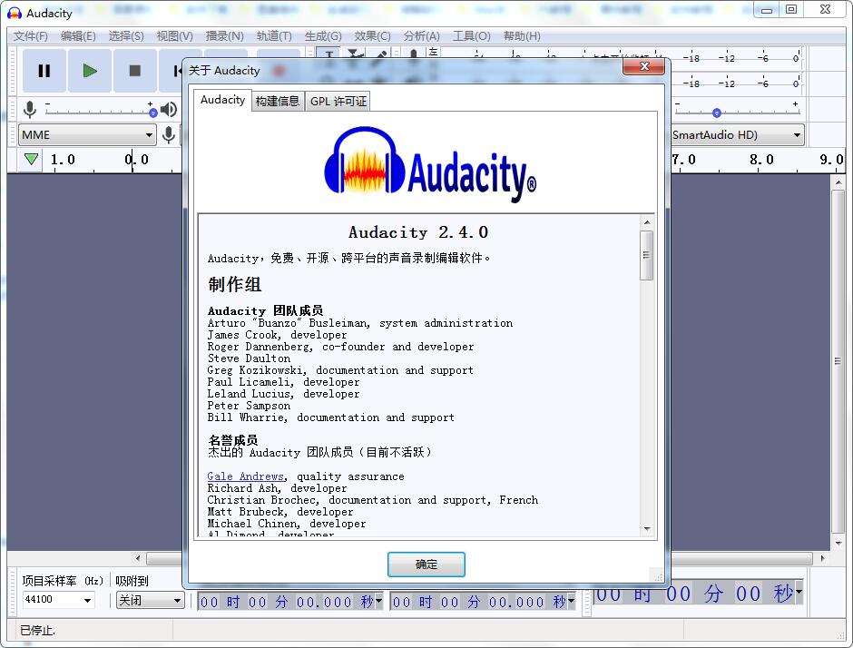The height and width of the screenshot is (648, 853).
Task: Click the 'Audacity 2.4.0' version heading
Action: (x=417, y=232)
